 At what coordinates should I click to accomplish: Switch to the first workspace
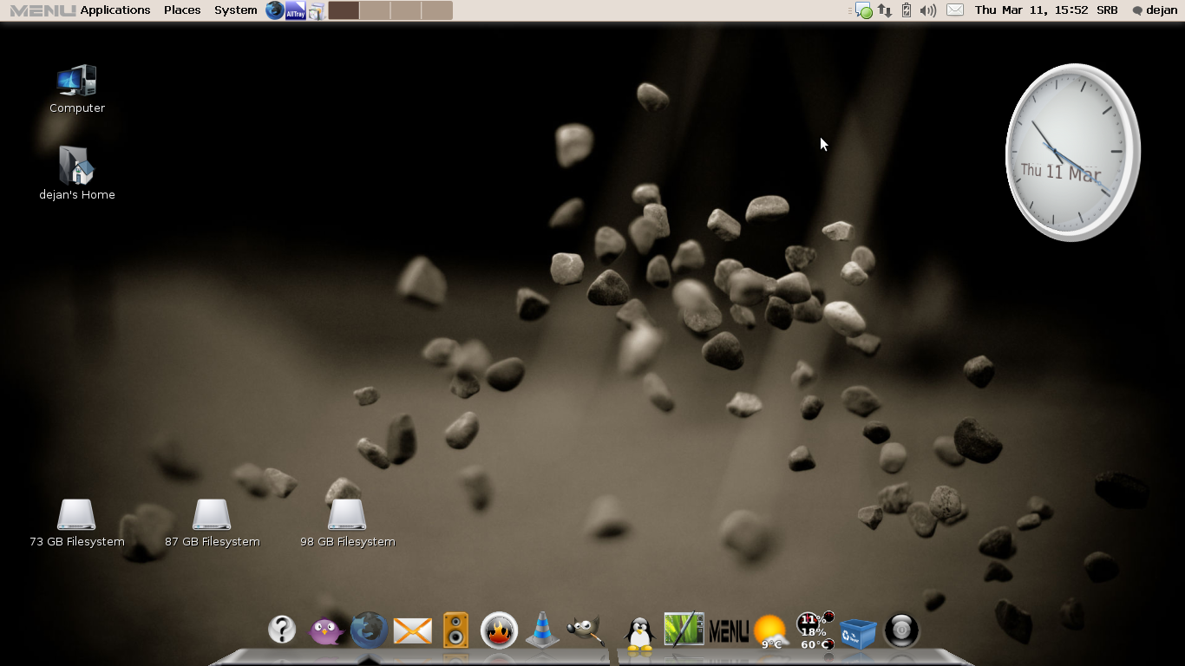click(344, 10)
